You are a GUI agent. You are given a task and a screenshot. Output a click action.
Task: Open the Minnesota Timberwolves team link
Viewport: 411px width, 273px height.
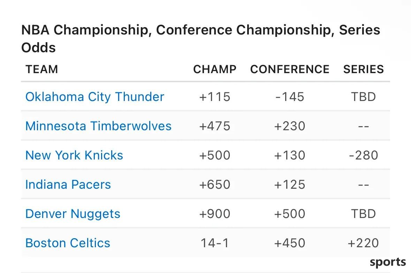[x=98, y=126]
